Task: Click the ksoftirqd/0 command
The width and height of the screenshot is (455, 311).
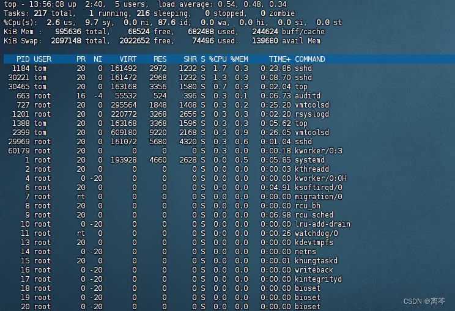Action: click(319, 188)
